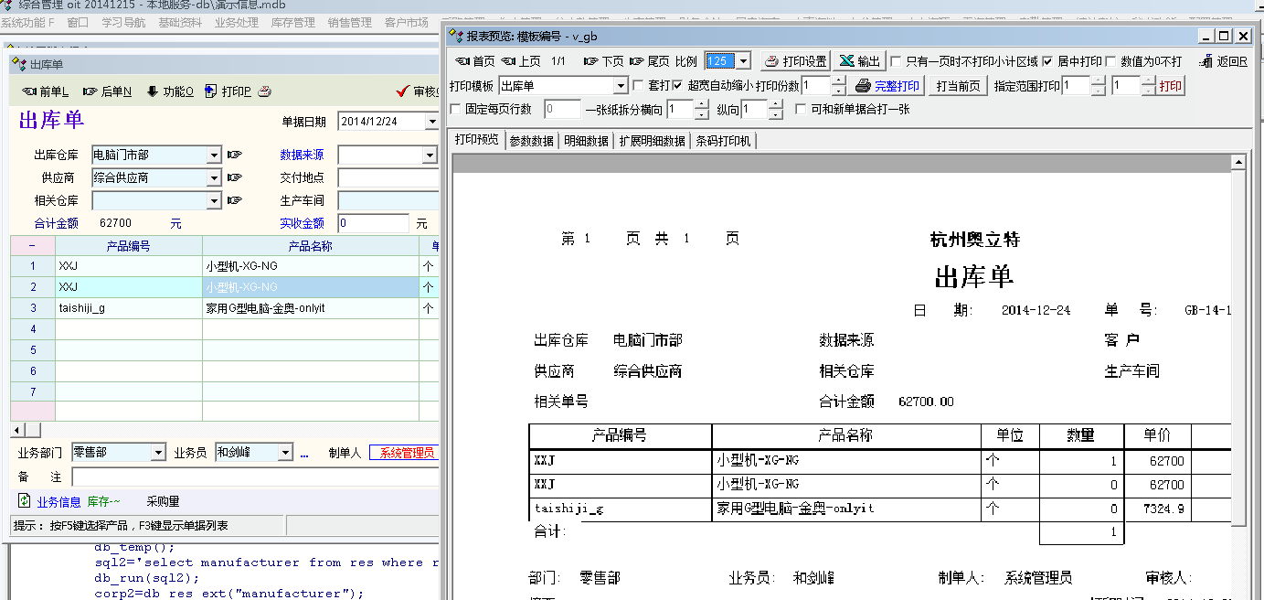Open the 比例 zoom percentage dropdown
This screenshot has height=600, width=1264.
(743, 61)
